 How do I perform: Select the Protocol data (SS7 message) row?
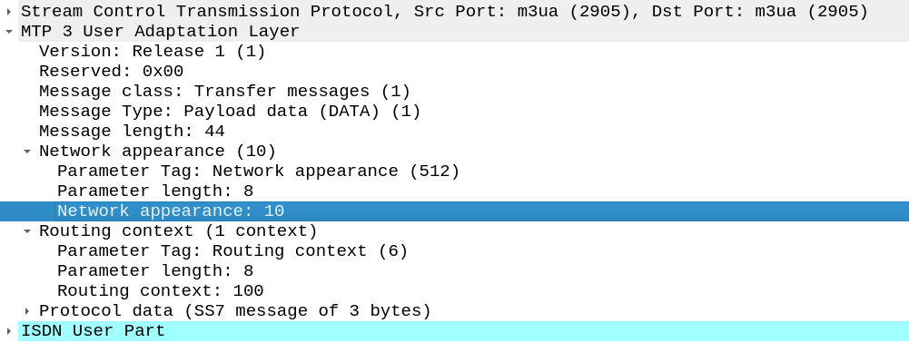click(235, 311)
